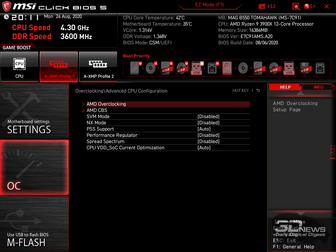This screenshot has height=252, width=336.
Task: Click the date Mon 24 Aug, 2020
Action: pos(63,16)
